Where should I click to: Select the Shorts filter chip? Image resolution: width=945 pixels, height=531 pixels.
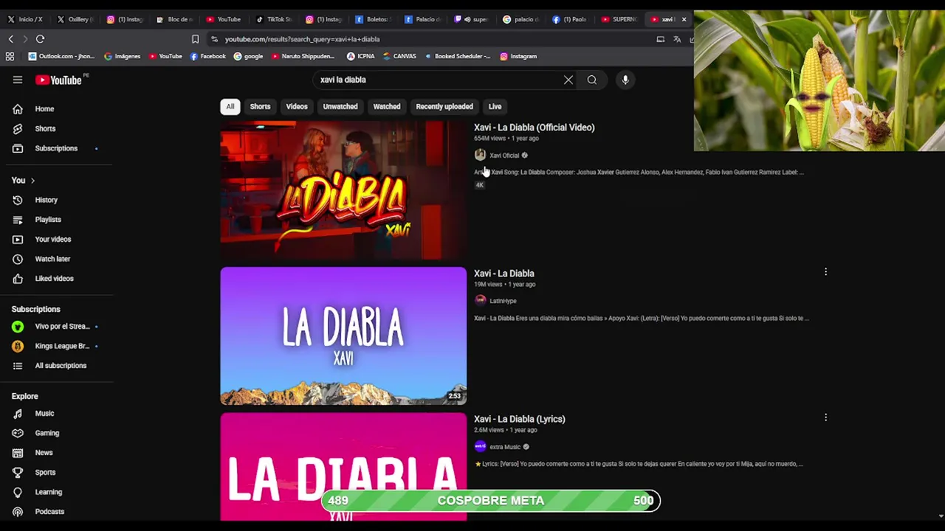coord(260,106)
